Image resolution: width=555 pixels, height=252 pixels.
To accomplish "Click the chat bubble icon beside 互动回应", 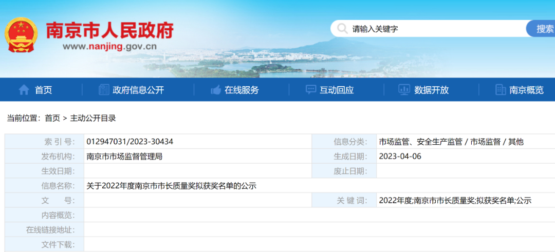I will click(311, 90).
